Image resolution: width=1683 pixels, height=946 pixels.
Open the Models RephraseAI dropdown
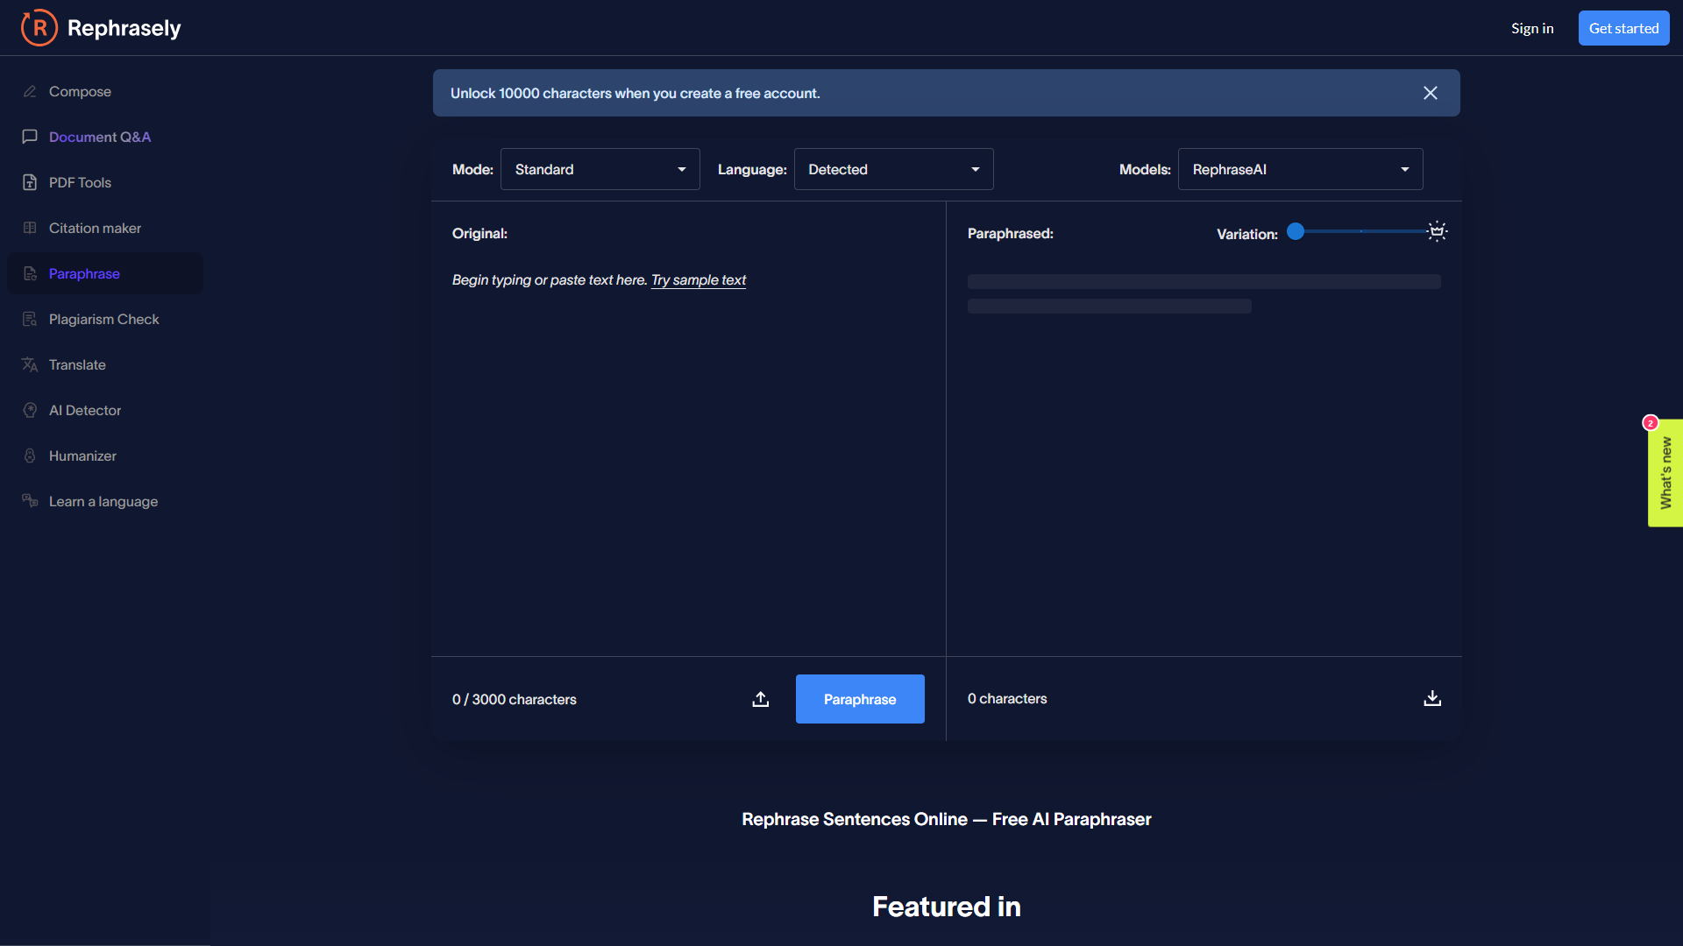coord(1300,169)
